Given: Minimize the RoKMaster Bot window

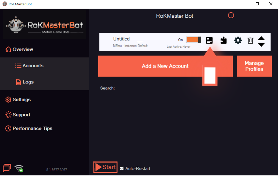Looking at the screenshot, I should click(244, 4).
